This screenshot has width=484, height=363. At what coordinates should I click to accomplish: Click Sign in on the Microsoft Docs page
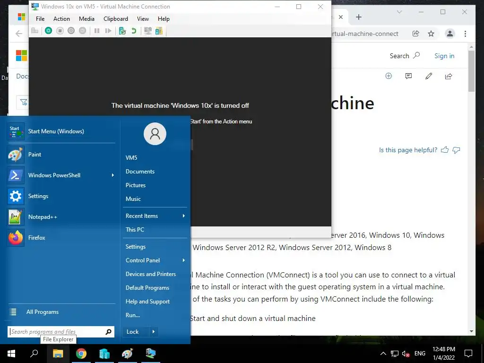(x=444, y=56)
